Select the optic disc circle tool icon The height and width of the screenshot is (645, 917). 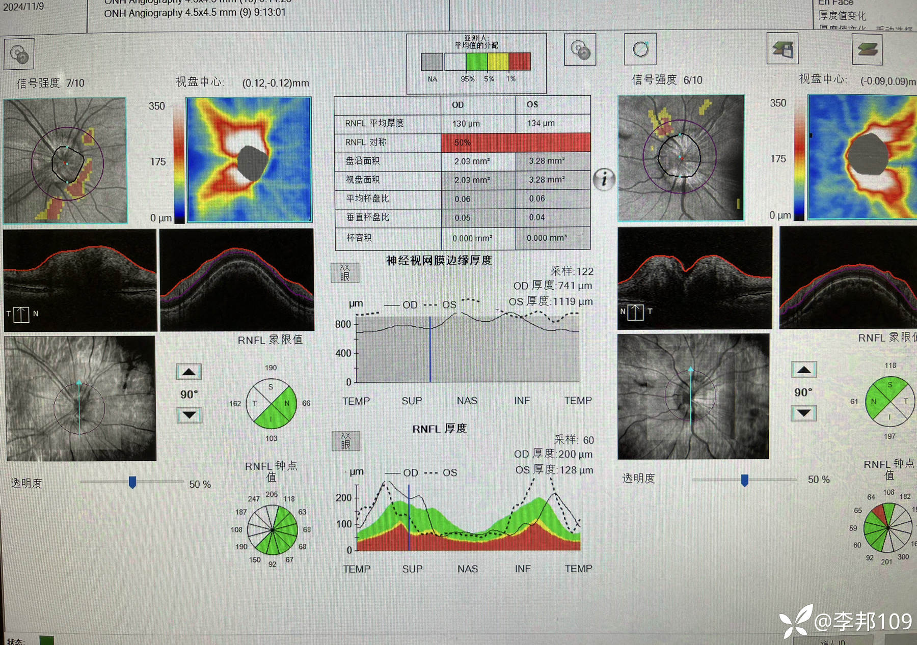click(640, 49)
